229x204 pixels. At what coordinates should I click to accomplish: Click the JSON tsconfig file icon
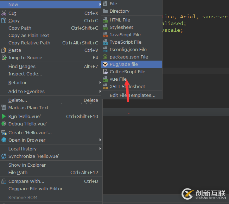click(x=105, y=49)
